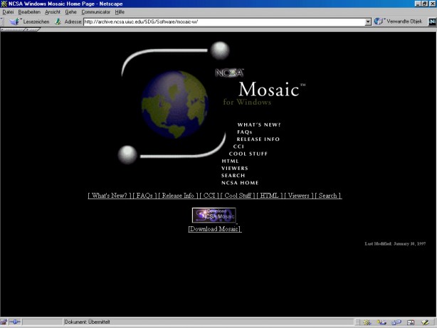Click into the Adresse URL field

(222, 22)
